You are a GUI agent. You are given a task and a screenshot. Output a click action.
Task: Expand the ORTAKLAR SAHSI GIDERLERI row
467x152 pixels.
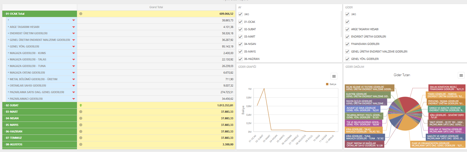[x=8, y=86]
